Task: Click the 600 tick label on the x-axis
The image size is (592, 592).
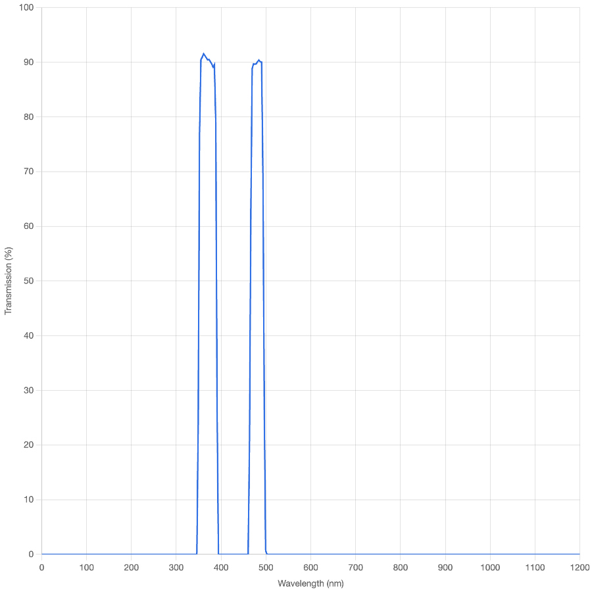Action: point(310,566)
